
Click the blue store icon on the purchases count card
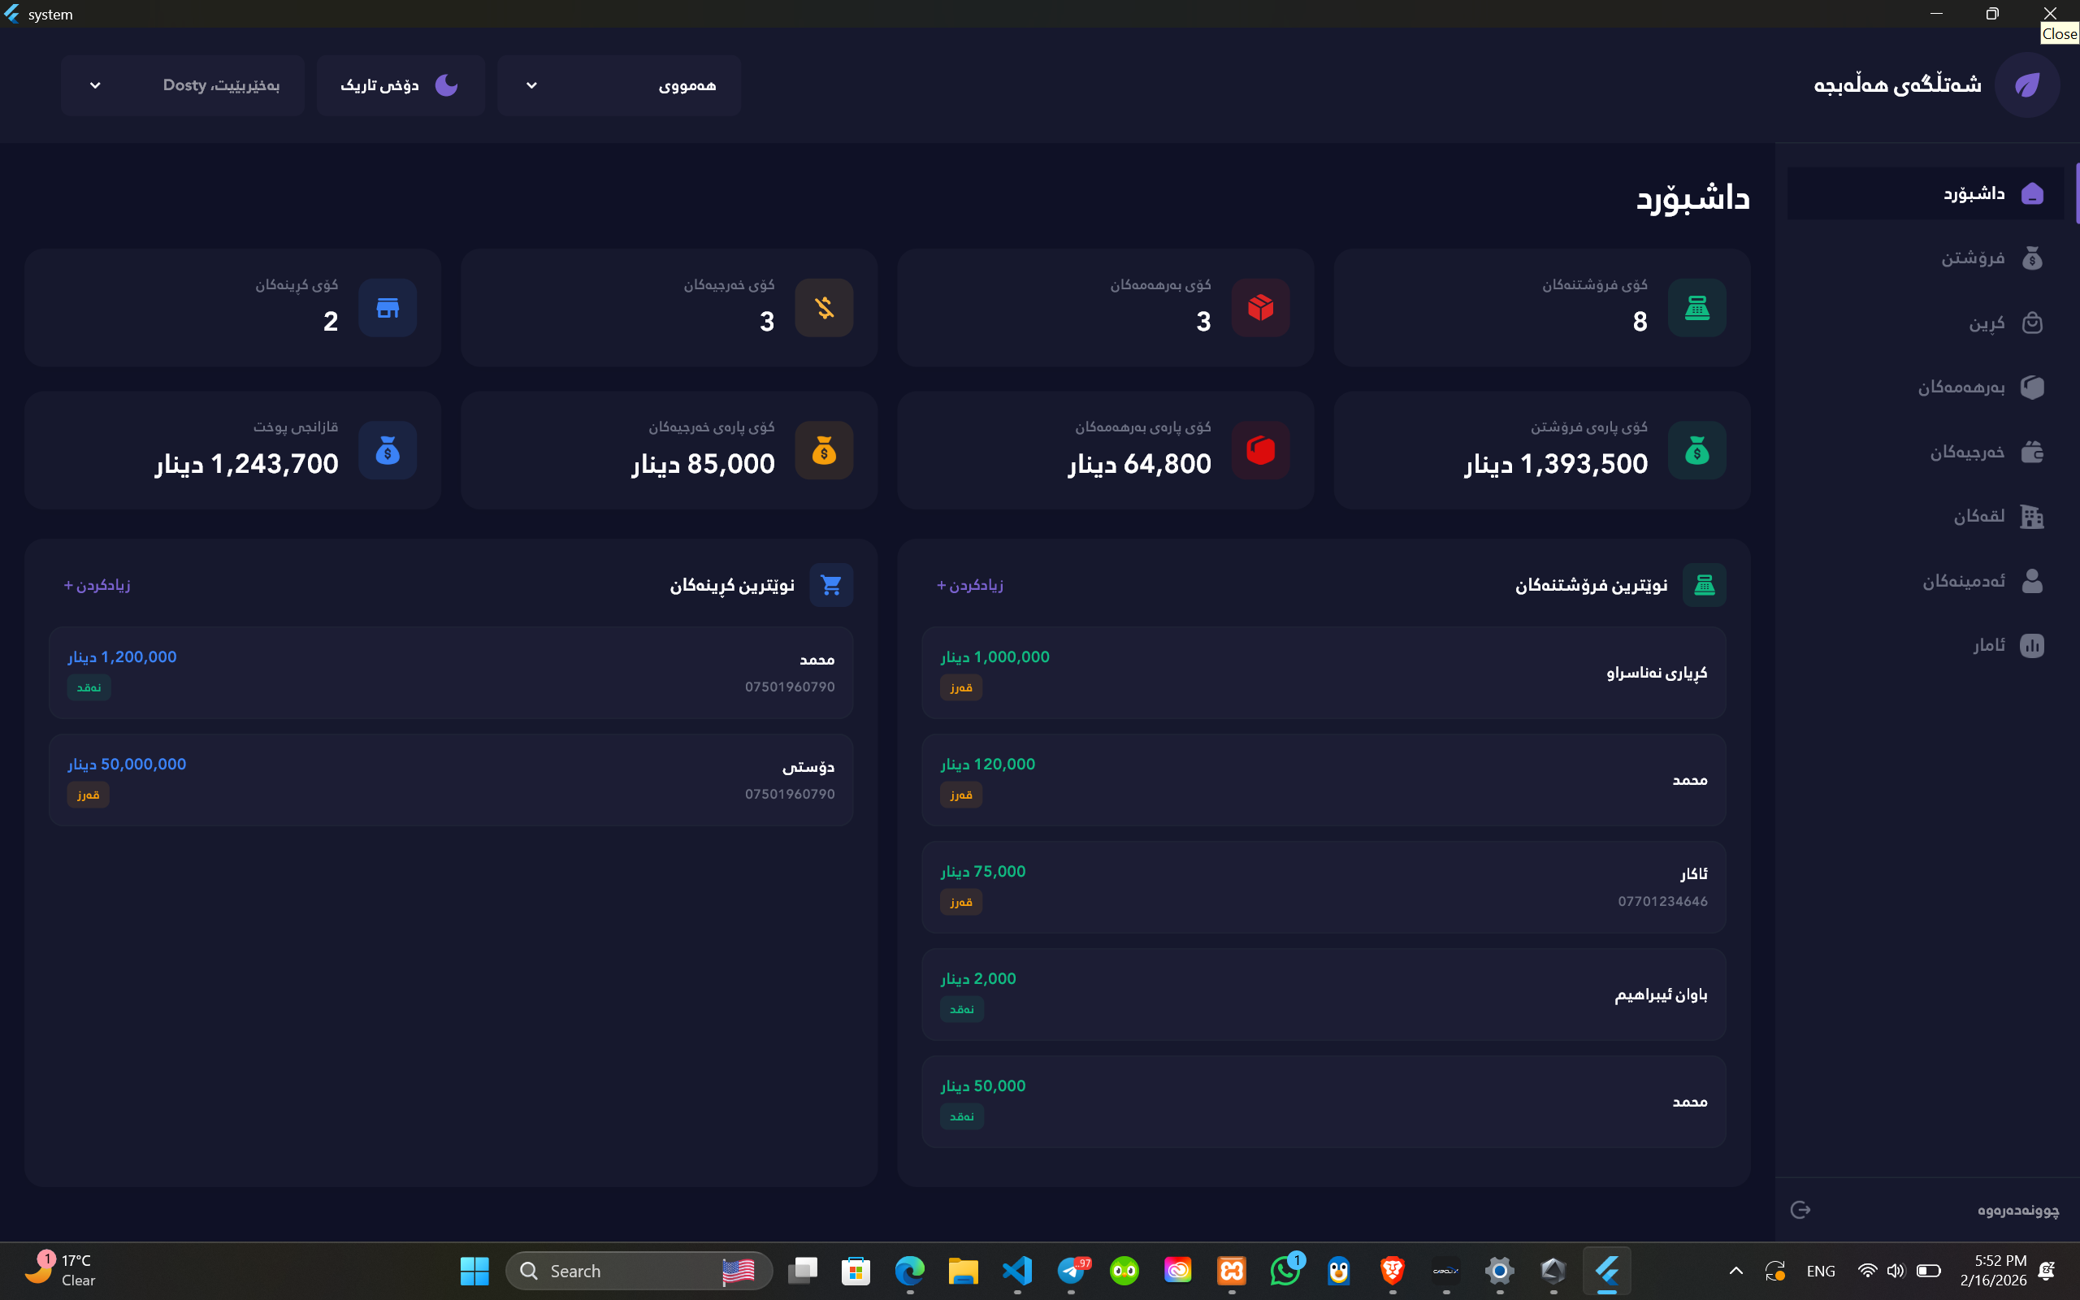point(388,308)
